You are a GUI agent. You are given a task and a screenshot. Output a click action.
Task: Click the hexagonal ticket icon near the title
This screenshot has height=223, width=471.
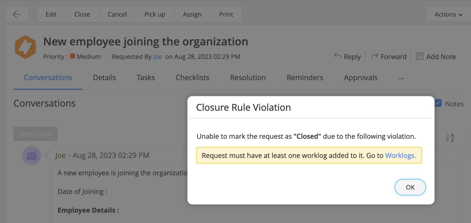[25, 47]
